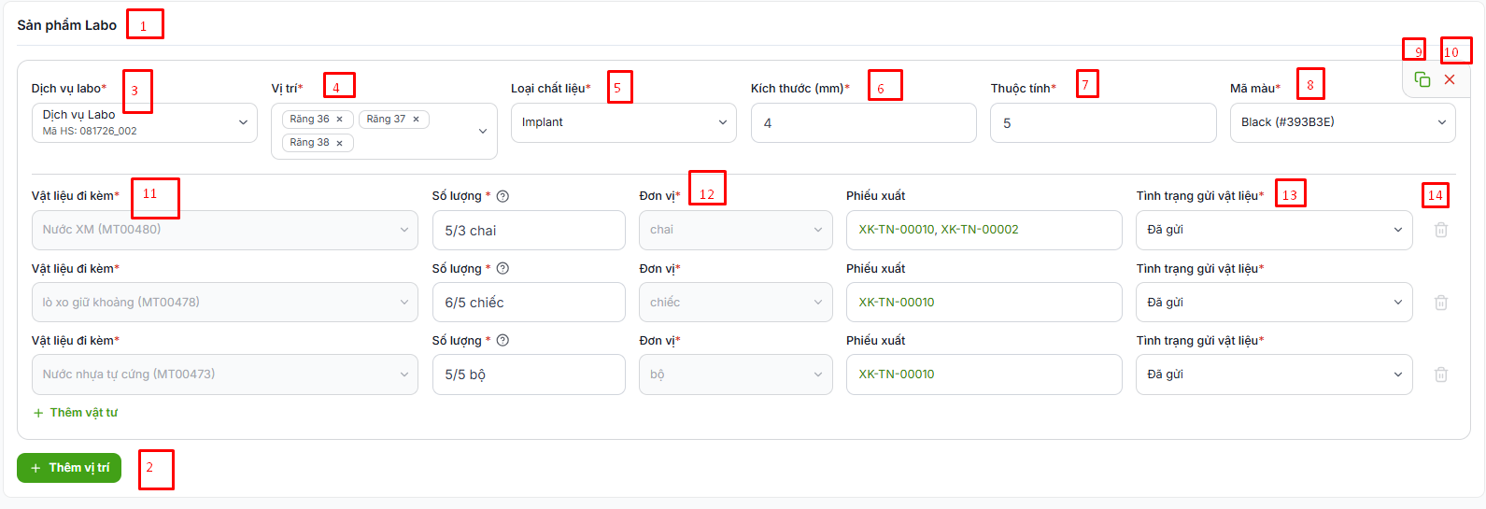Image resolution: width=1486 pixels, height=509 pixels.
Task: Delete the lò xo giữ khoảng row
Action: point(1441,303)
